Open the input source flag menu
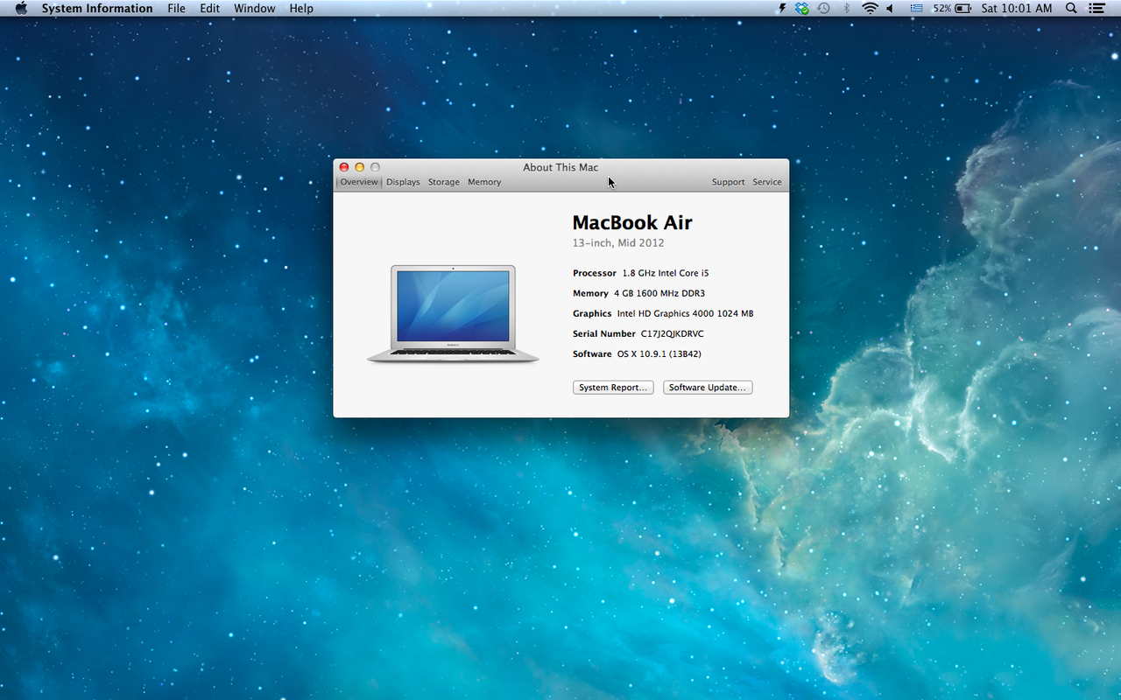Viewport: 1121px width, 700px height. click(916, 8)
